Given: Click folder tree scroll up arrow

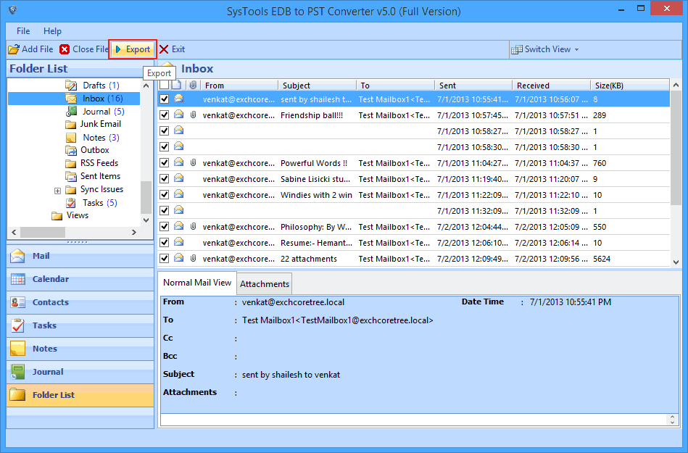Looking at the screenshot, I should click(146, 85).
